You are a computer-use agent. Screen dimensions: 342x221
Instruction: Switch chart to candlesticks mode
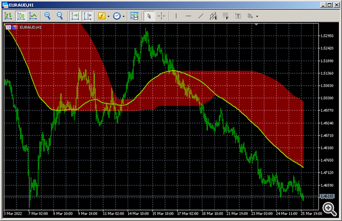point(21,16)
